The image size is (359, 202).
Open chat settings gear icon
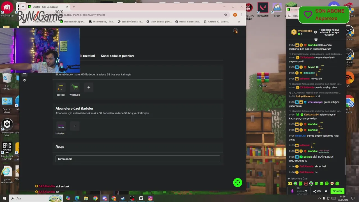point(326,191)
